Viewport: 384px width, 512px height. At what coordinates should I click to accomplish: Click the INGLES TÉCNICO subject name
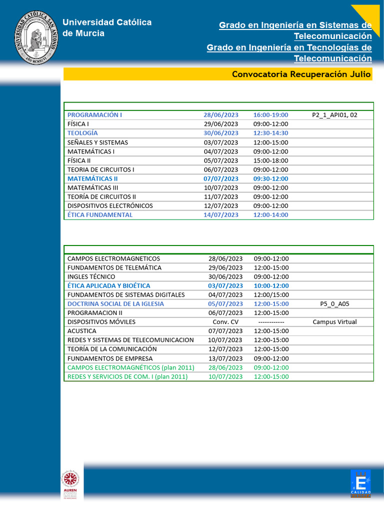[91, 277]
